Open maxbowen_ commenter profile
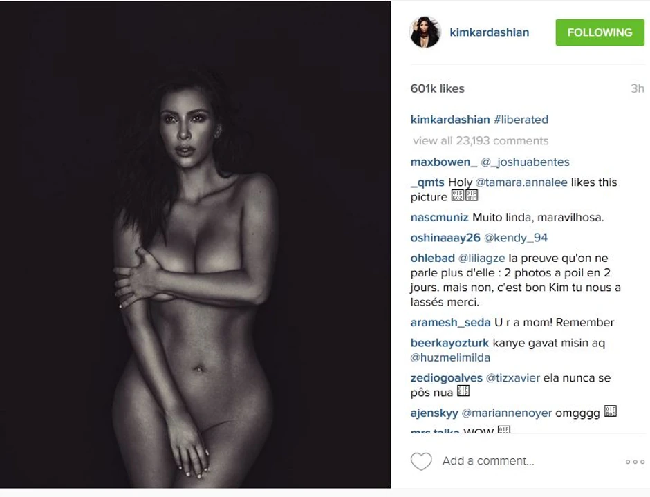650x497 pixels. coord(443,162)
